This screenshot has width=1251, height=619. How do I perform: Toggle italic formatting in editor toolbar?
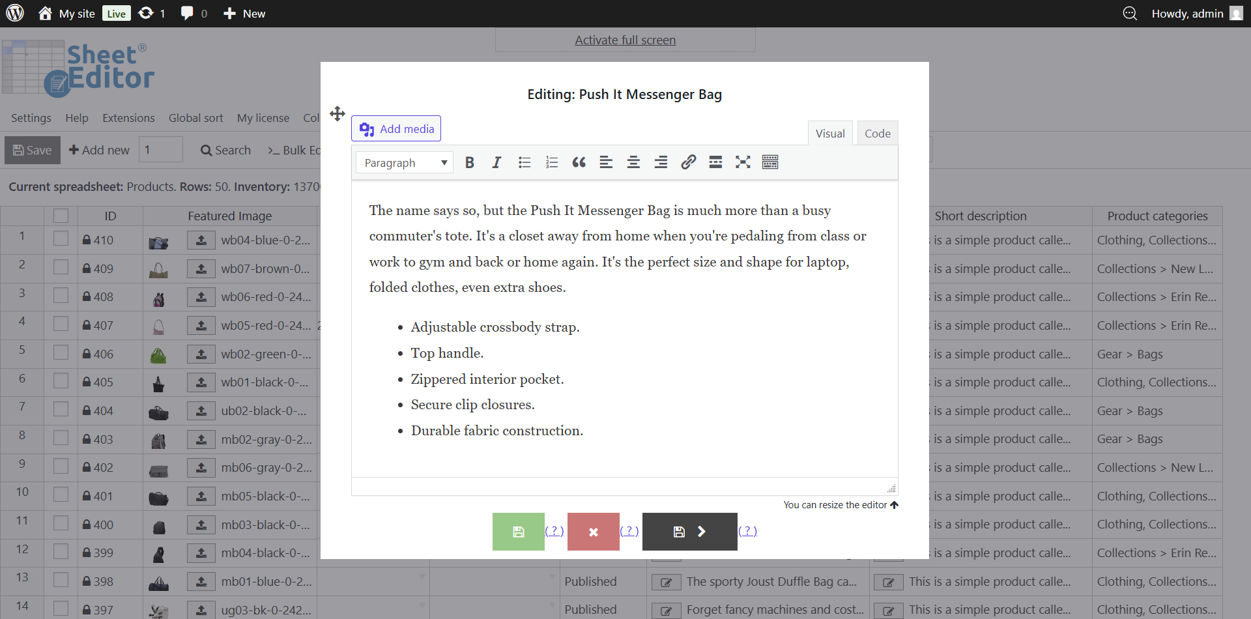[x=496, y=162]
